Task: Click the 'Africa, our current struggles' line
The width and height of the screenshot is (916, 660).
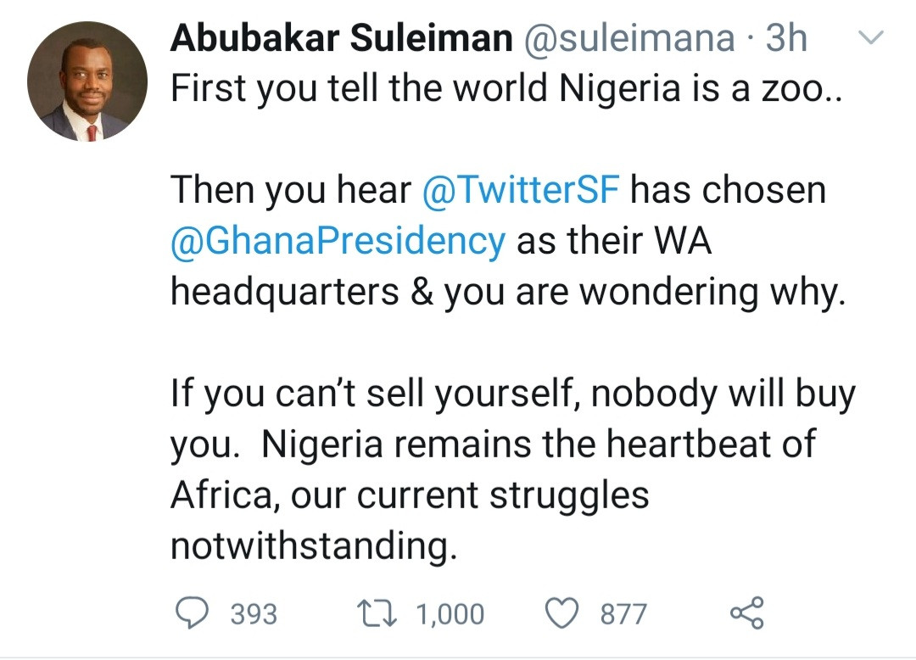Action: (x=409, y=495)
